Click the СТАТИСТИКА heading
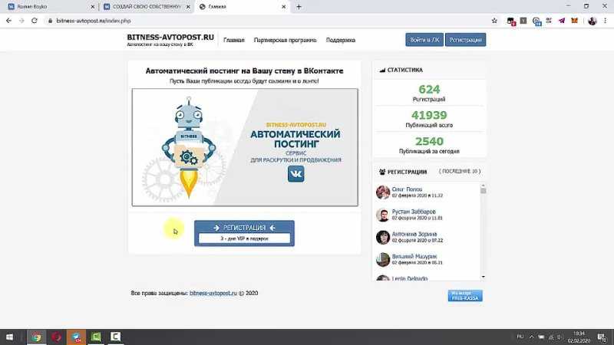Image resolution: width=614 pixels, height=345 pixels. coord(405,70)
